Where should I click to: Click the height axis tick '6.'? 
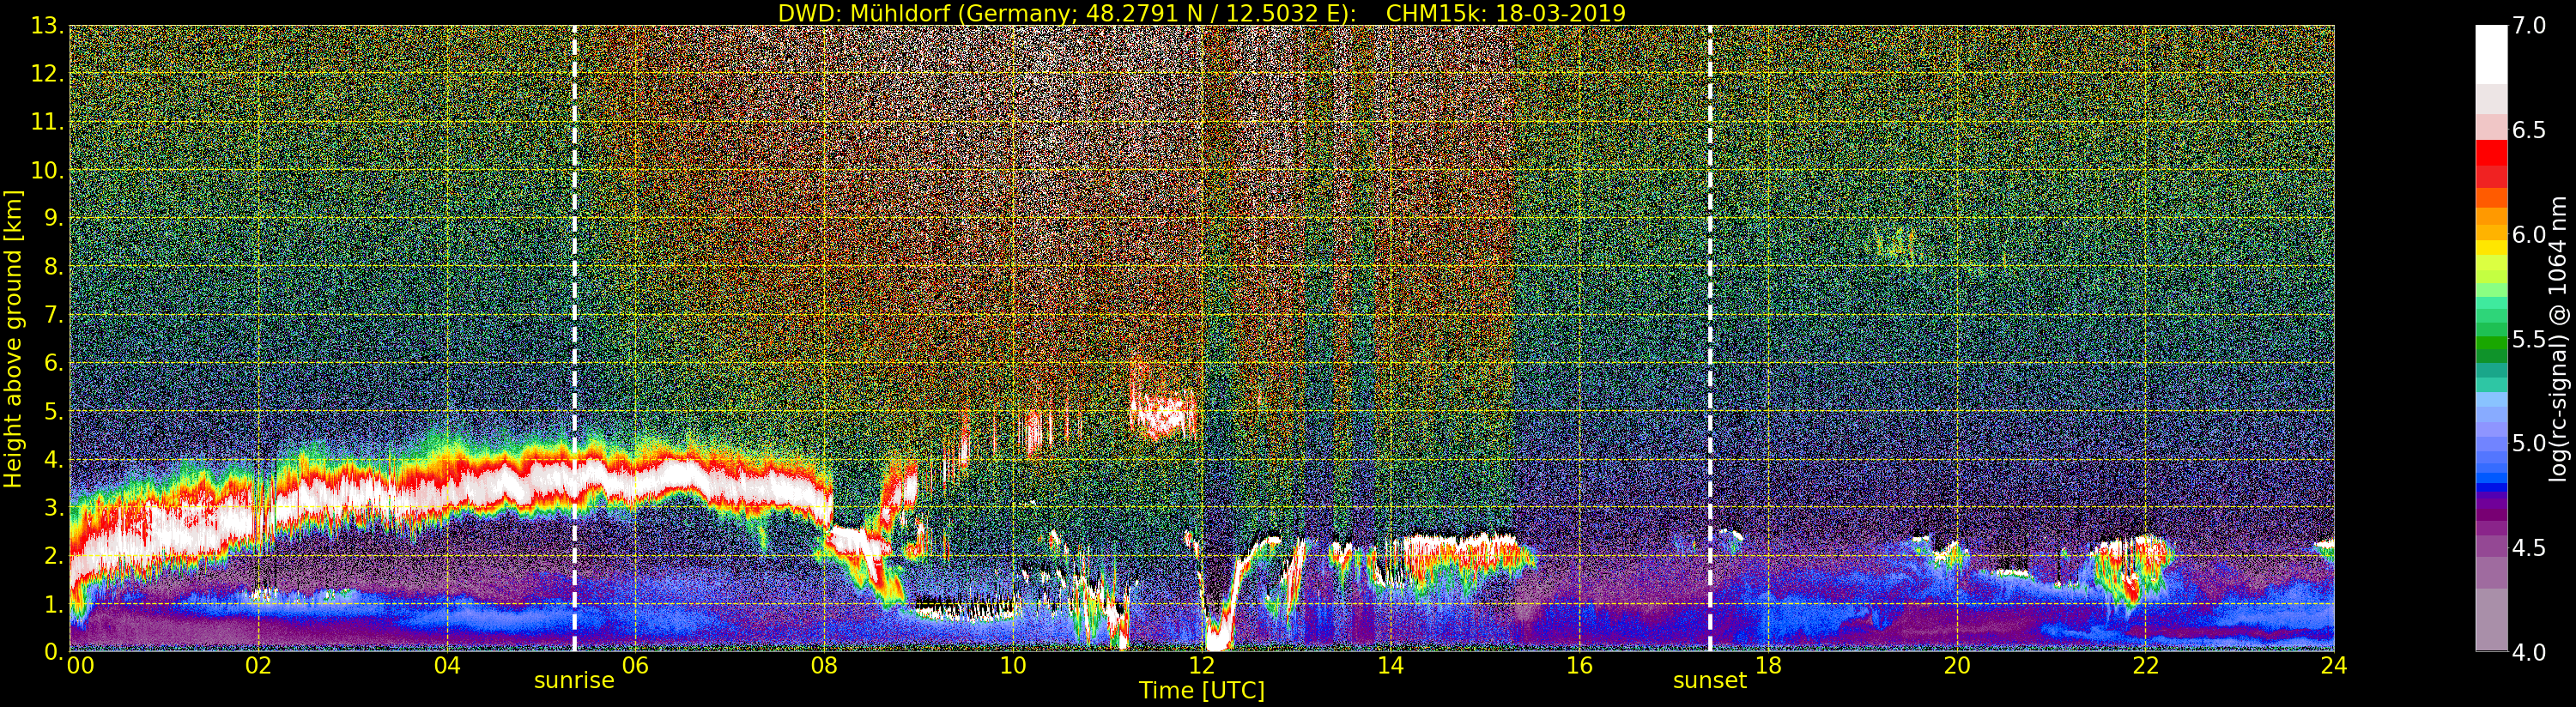(x=53, y=363)
